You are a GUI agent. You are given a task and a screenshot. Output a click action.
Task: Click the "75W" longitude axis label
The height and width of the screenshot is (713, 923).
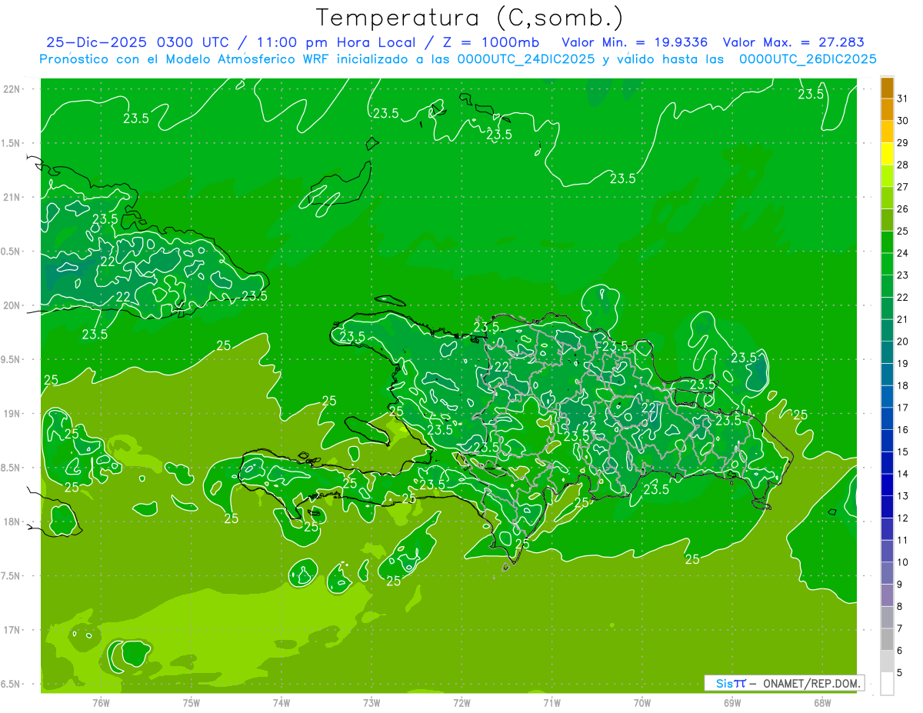pyautogui.click(x=191, y=702)
